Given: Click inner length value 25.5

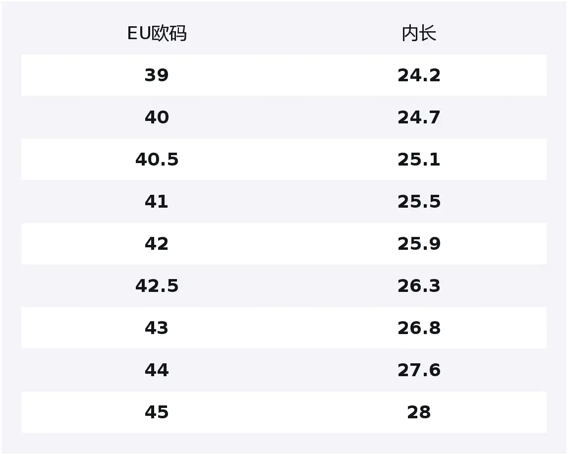Looking at the screenshot, I should point(419,202).
